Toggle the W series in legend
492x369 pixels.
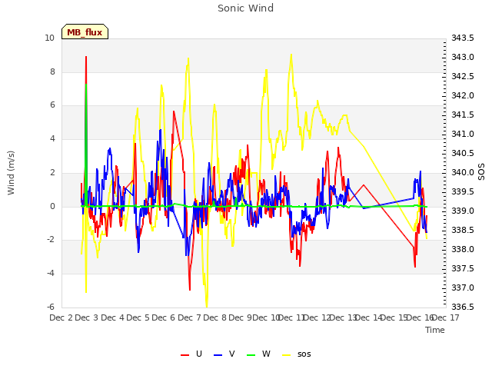258,354
